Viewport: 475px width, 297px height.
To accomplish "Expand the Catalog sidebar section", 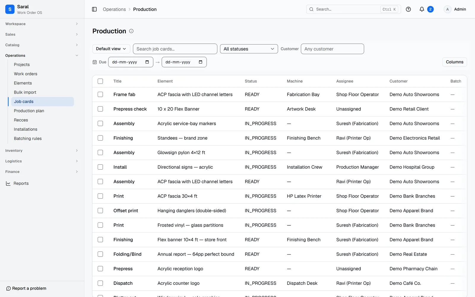I will pyautogui.click(x=42, y=45).
